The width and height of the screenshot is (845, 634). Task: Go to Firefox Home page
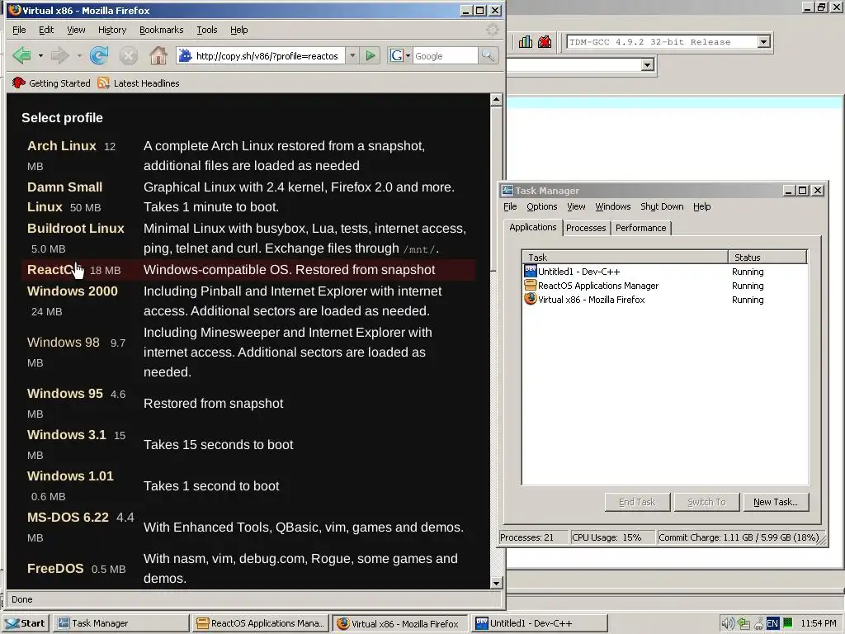(x=158, y=55)
